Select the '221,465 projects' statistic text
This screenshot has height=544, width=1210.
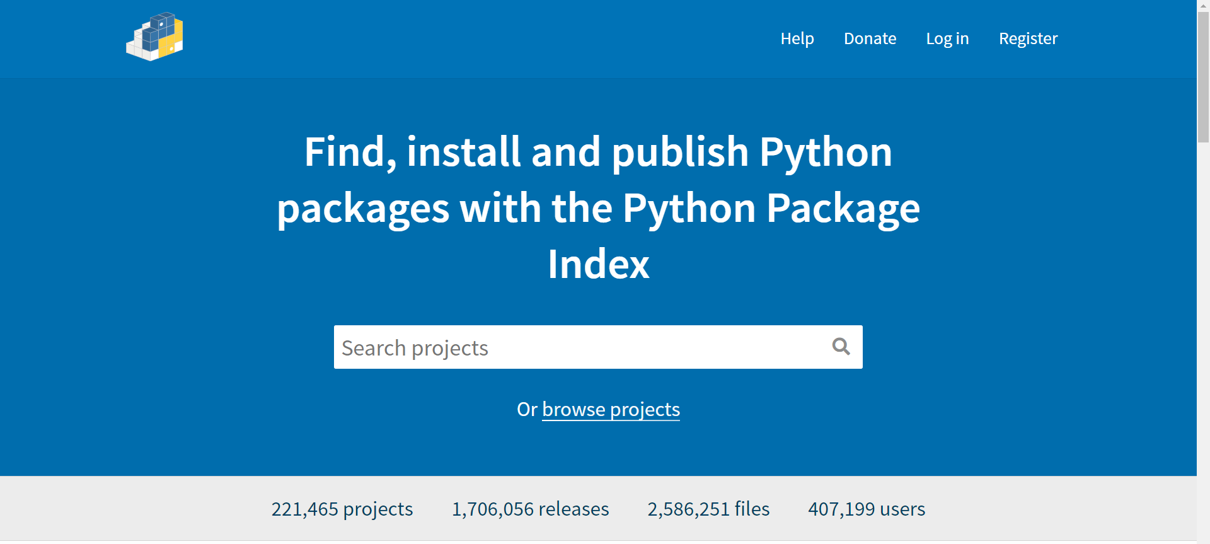pos(342,509)
